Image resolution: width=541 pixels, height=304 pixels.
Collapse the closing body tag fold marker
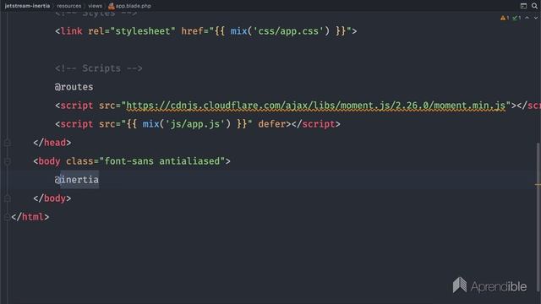8,198
